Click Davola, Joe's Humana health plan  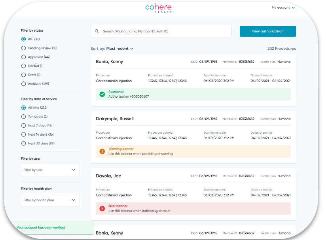pos(284,176)
